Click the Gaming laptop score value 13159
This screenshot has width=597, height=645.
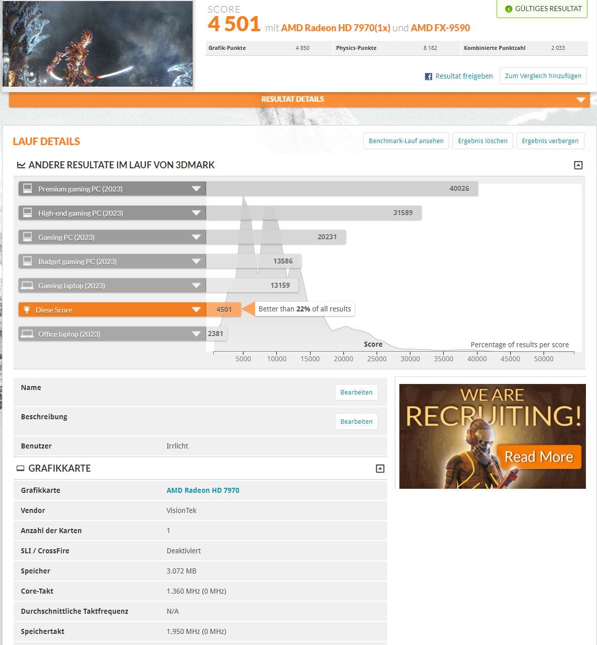pos(280,285)
